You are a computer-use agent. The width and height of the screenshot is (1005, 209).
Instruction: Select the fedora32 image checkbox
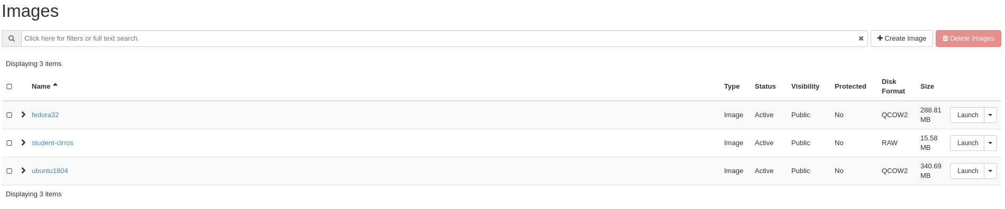coord(9,115)
